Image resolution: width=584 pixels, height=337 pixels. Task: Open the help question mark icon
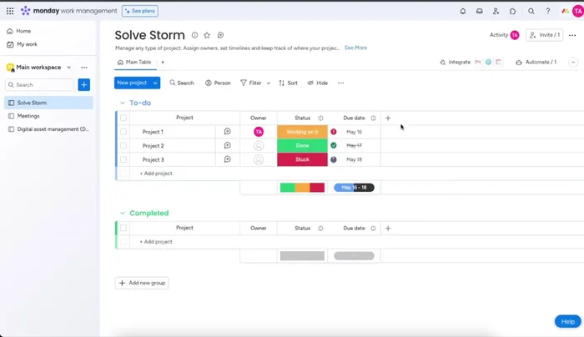(x=548, y=11)
